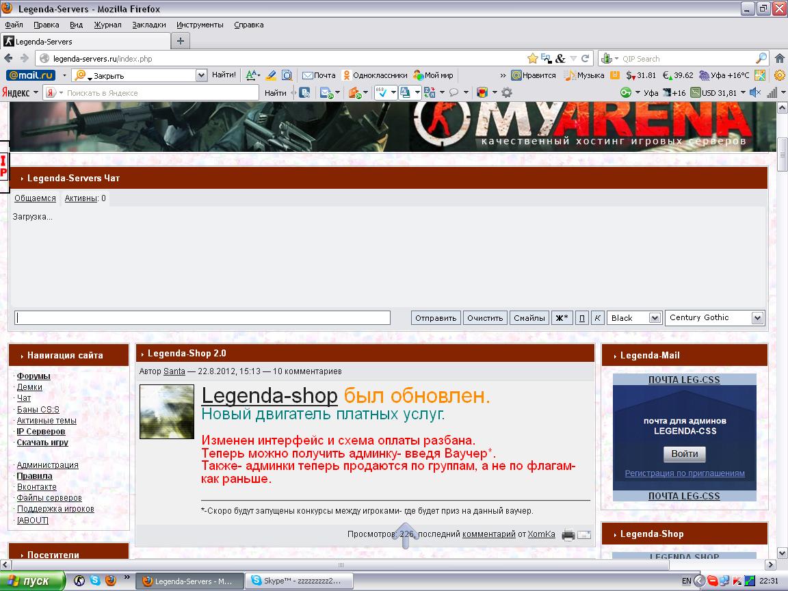Toggle bold Ж* in chat
The image size is (788, 591).
coord(562,317)
